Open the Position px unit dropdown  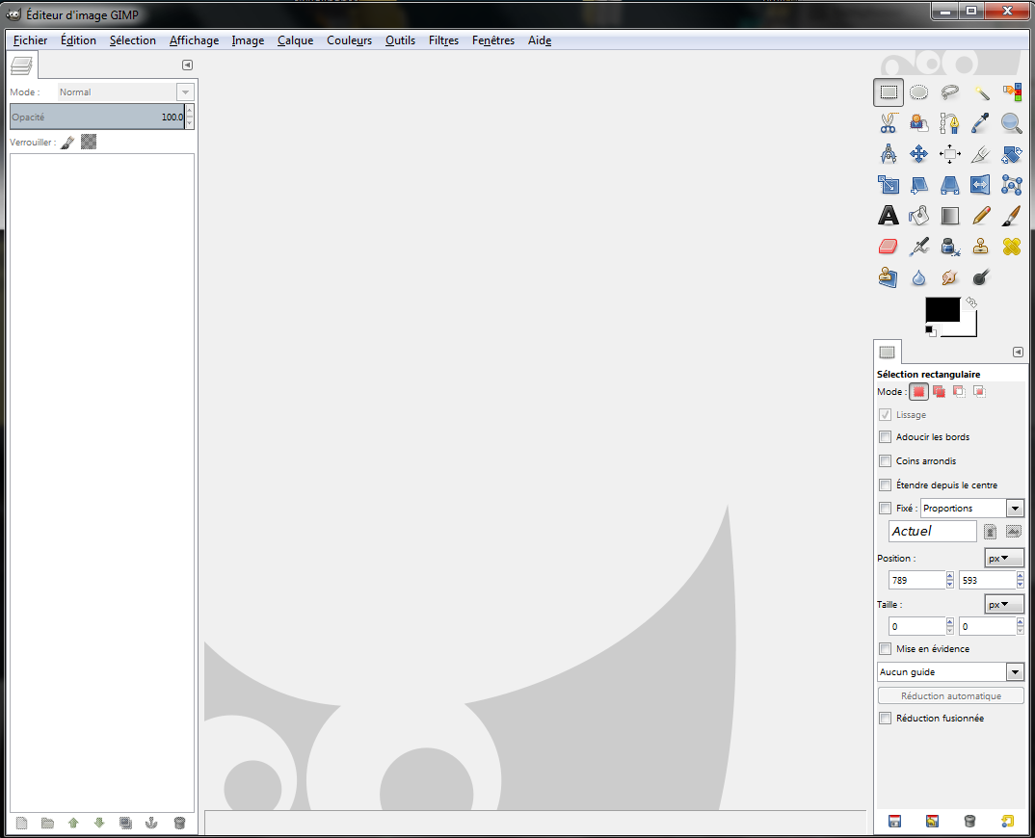1004,559
